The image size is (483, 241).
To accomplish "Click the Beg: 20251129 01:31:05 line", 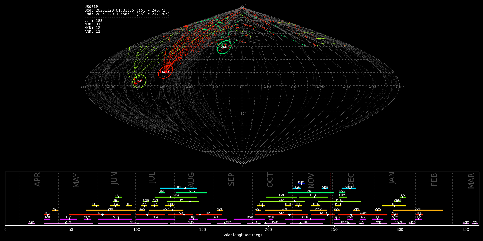I will (x=127, y=10).
